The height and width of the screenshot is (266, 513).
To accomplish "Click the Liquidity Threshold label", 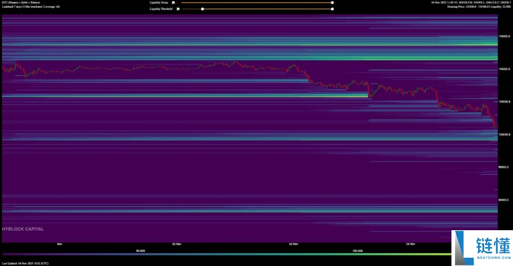I will (x=161, y=9).
